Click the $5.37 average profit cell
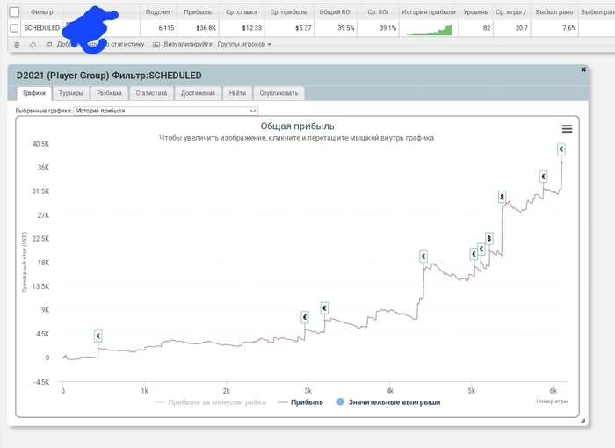This screenshot has width=615, height=448. pos(289,28)
